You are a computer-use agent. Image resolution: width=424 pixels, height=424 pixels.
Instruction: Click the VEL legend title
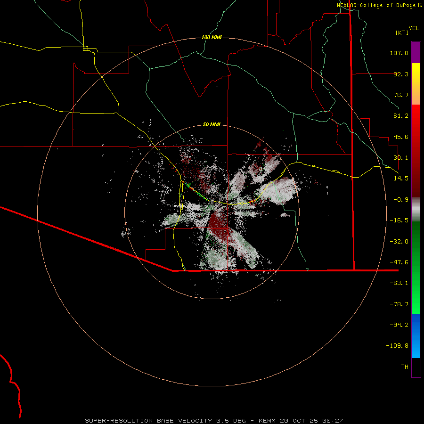point(414,28)
